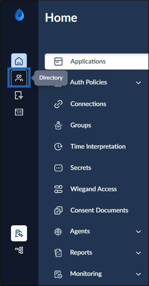The image size is (149, 286).
Task: Click the Directory tooltip label
Action: 51,78
